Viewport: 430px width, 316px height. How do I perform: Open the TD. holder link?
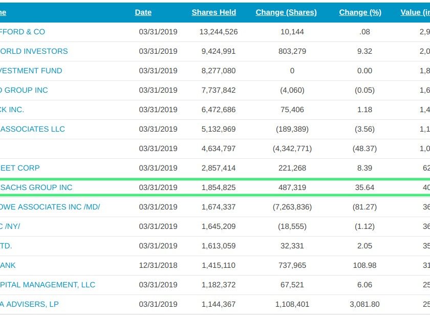click(6, 246)
